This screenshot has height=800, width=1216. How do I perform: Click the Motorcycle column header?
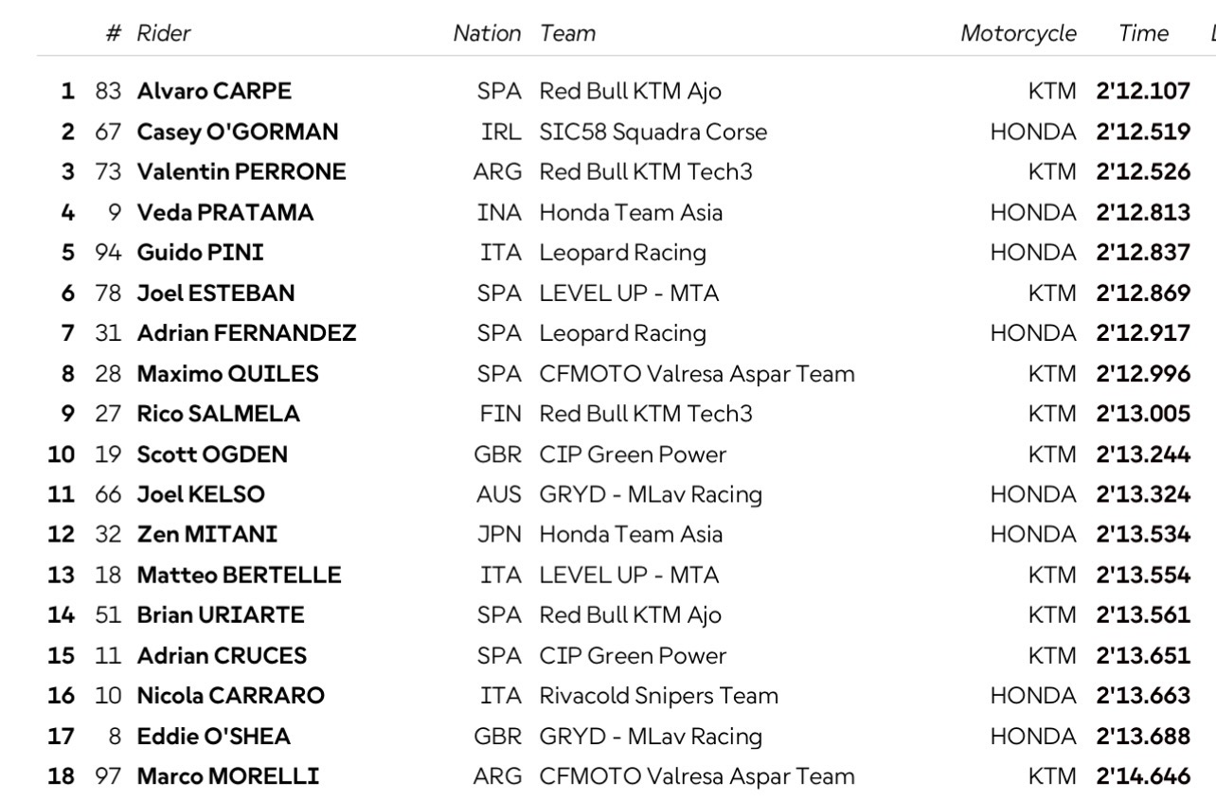coord(1018,33)
